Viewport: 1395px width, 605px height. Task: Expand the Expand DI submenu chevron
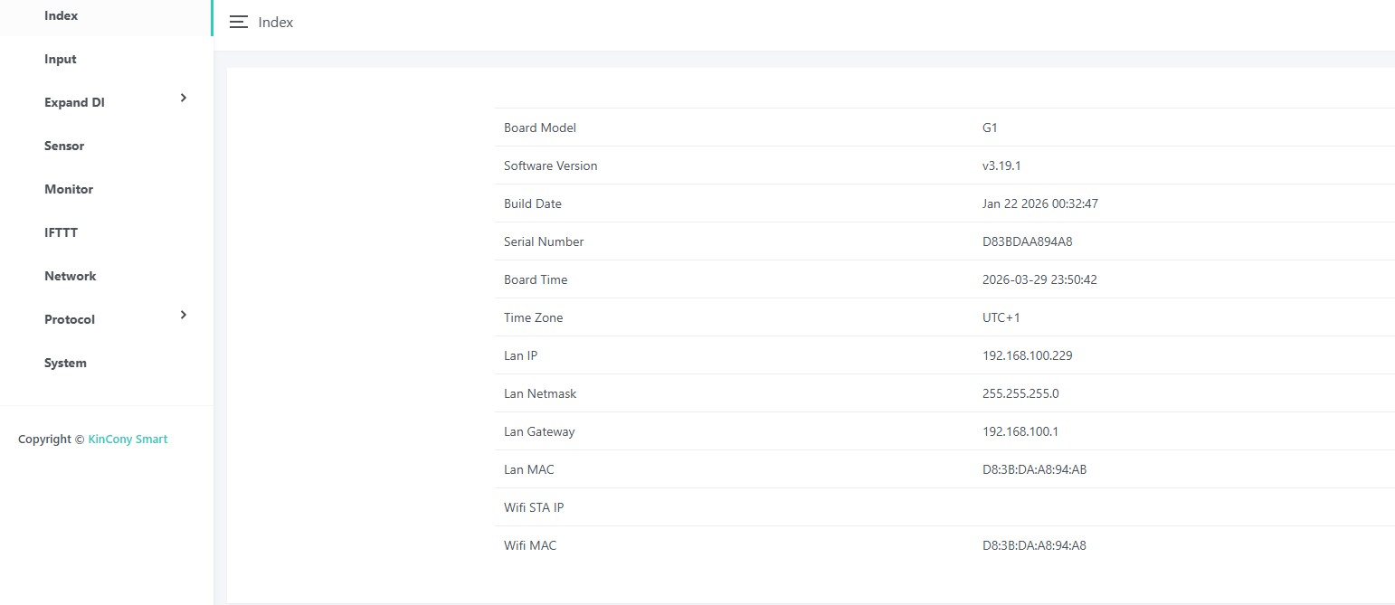[184, 98]
